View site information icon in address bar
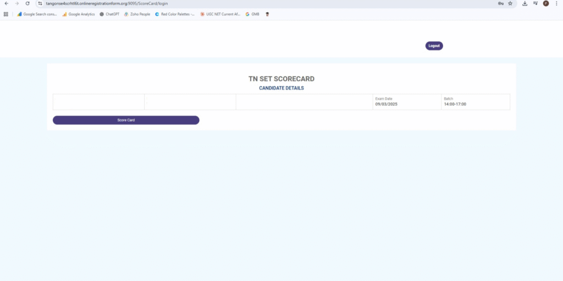563x281 pixels. pos(40,3)
